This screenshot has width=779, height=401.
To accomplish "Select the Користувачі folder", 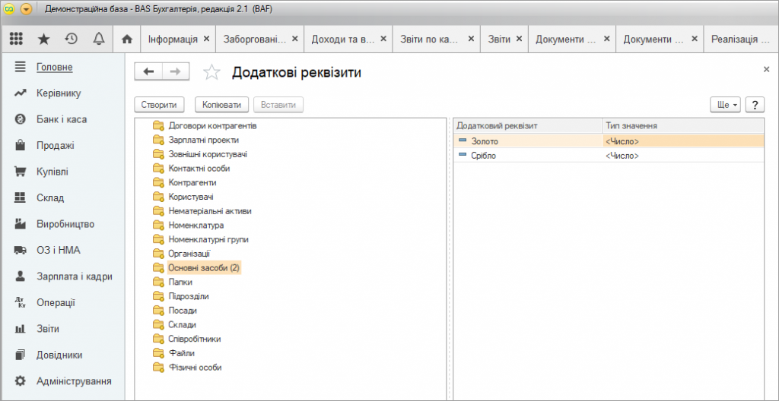I will pos(191,197).
